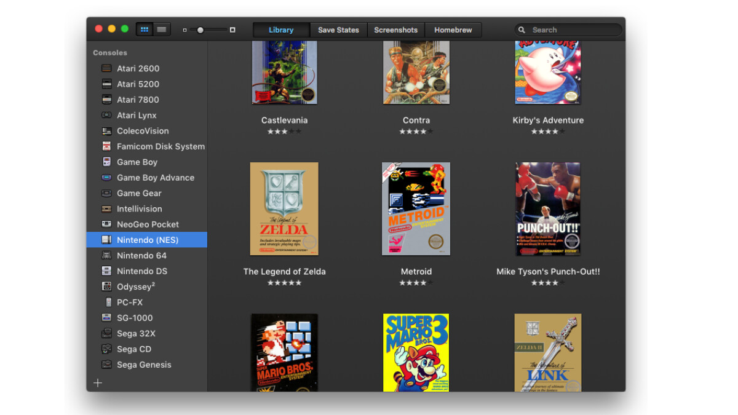Choose the SG-1000 console icon
The height and width of the screenshot is (415, 738).
pos(107,318)
